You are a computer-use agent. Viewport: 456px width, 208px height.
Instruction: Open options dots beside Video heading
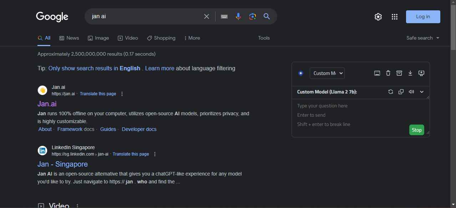point(77,206)
